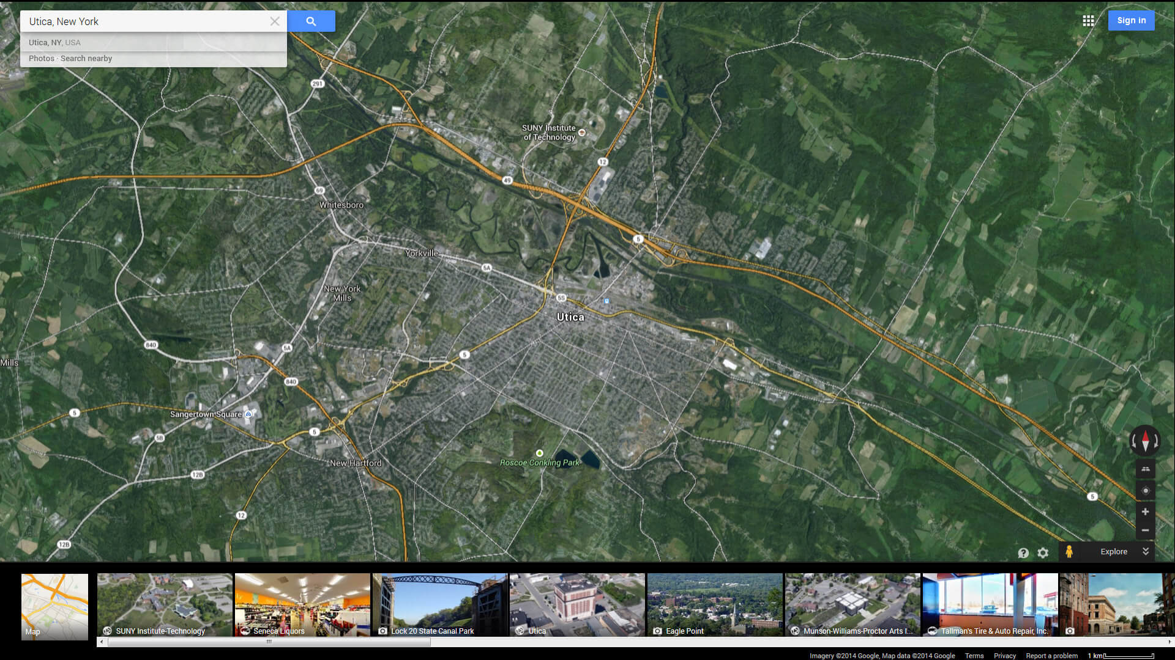Screen dimensions: 1175x660
Task: Open the Lock 20 State Canal Park photo
Action: tap(440, 605)
